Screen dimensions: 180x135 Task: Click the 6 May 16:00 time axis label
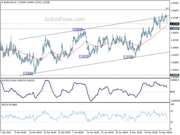(x=136, y=132)
